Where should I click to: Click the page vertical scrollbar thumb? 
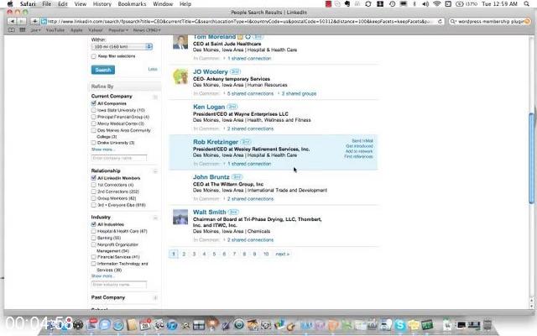point(531,158)
